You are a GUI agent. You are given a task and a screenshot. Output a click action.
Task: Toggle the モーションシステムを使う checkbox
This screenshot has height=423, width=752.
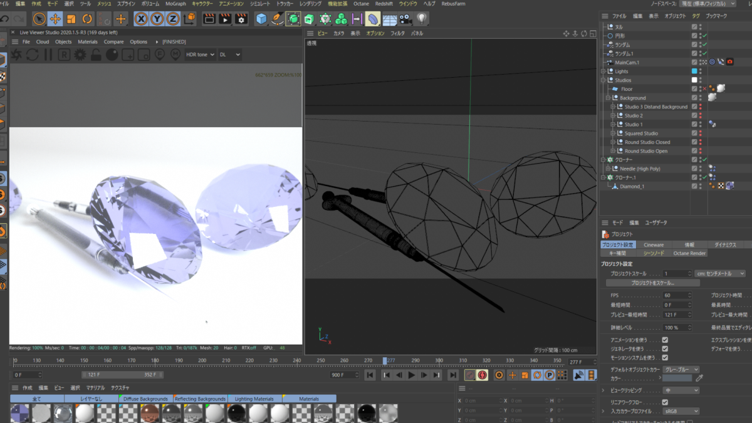pyautogui.click(x=665, y=357)
